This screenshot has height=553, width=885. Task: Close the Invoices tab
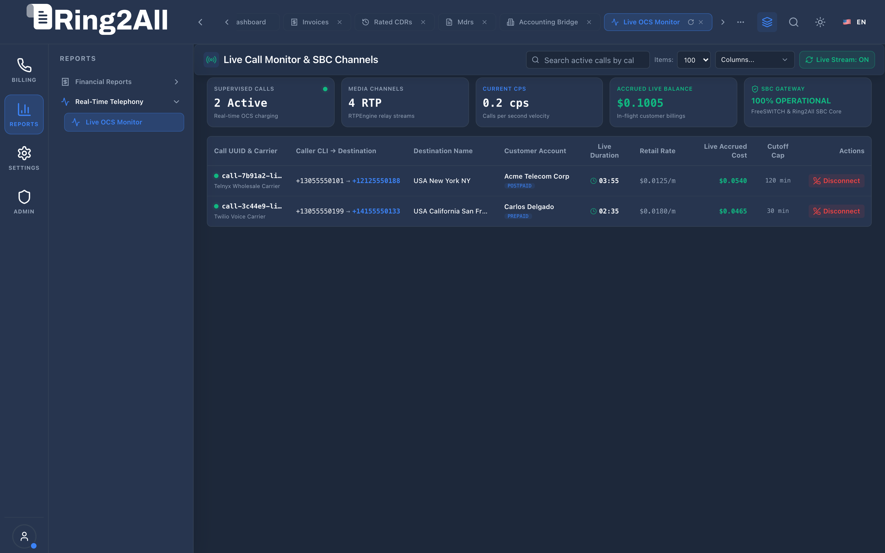(x=339, y=22)
